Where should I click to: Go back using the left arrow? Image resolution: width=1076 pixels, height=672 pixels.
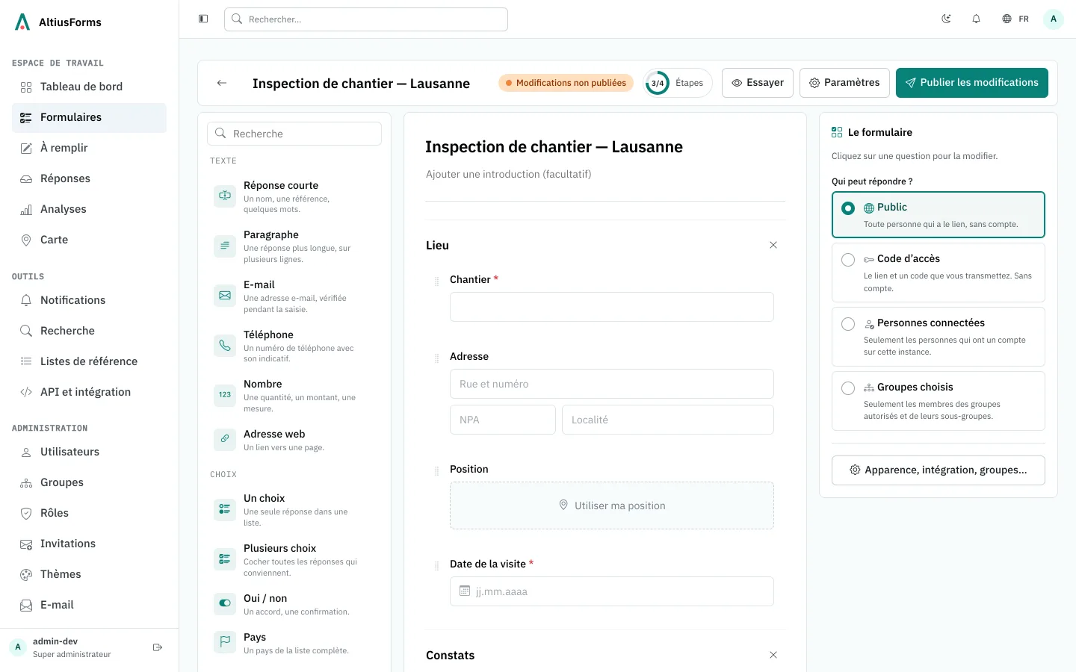pyautogui.click(x=222, y=83)
